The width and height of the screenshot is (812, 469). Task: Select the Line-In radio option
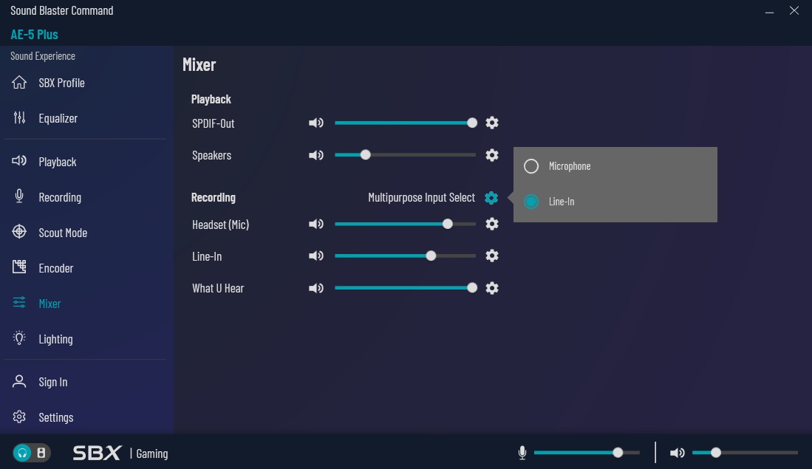tap(531, 202)
